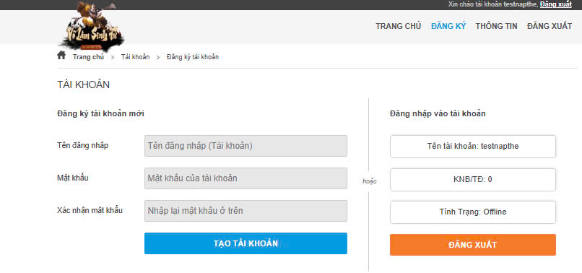Focus the Mật khẩu input field
The width and height of the screenshot is (582, 273).
246,178
